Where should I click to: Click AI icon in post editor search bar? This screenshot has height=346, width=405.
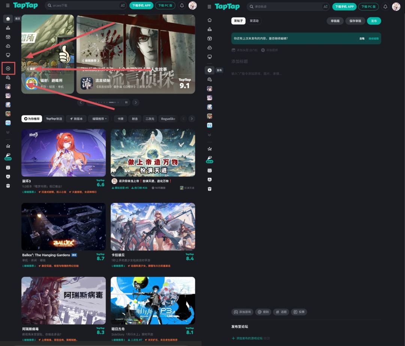[325, 7]
